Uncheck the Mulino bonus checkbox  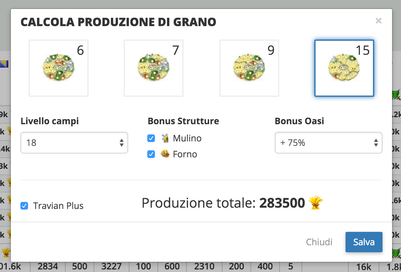click(x=151, y=138)
